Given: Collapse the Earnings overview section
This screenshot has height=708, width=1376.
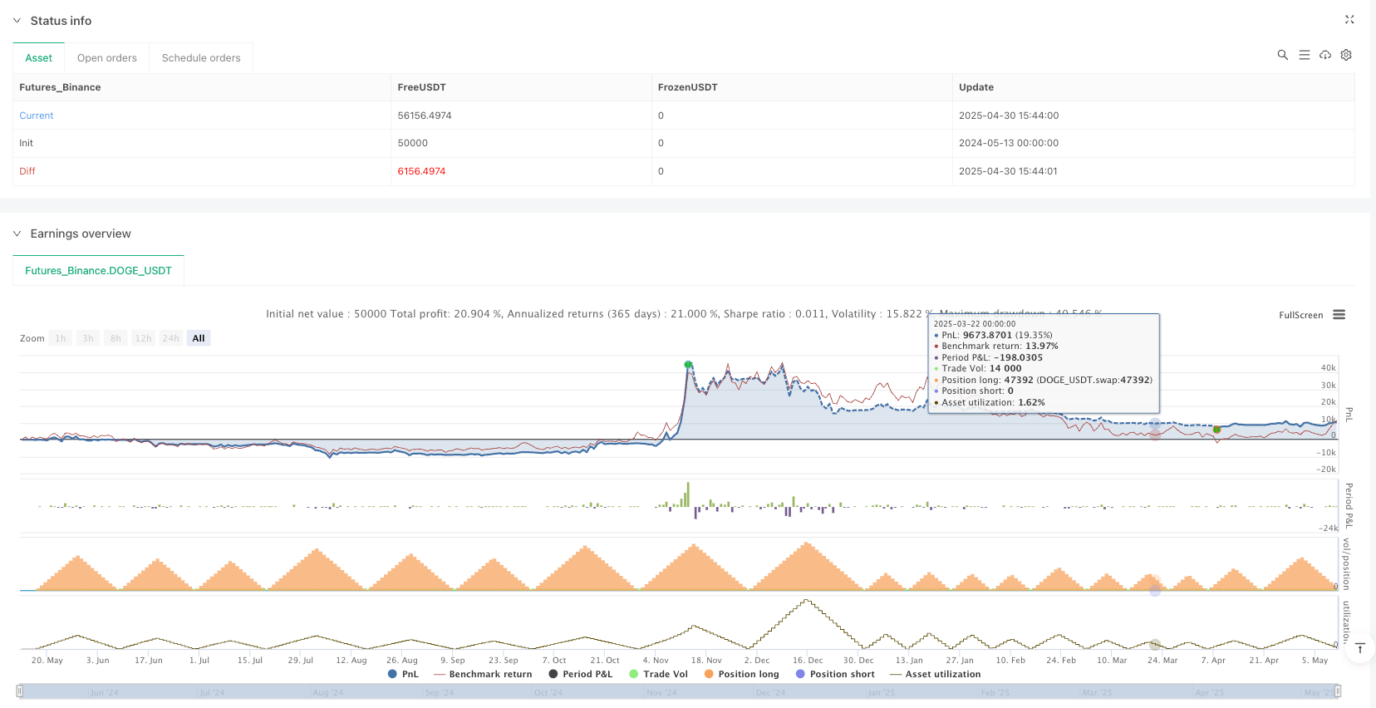Looking at the screenshot, I should 17,234.
